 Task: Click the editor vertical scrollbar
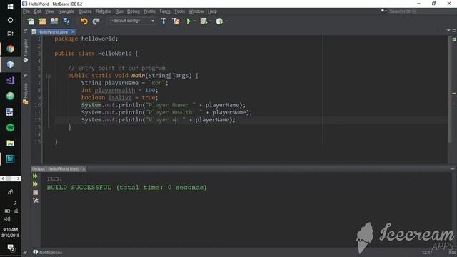click(450, 90)
